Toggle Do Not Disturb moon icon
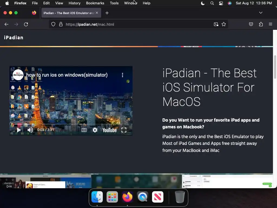This screenshot has width=277, height=208. 203,3
